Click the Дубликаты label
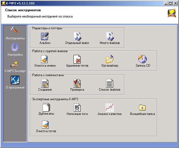This screenshot has width=179, height=148. (46, 114)
